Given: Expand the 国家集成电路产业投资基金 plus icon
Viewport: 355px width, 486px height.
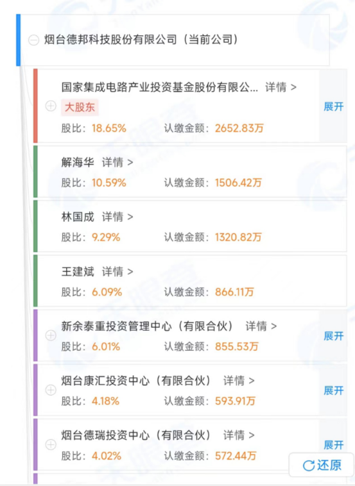Looking at the screenshot, I should pos(51,106).
